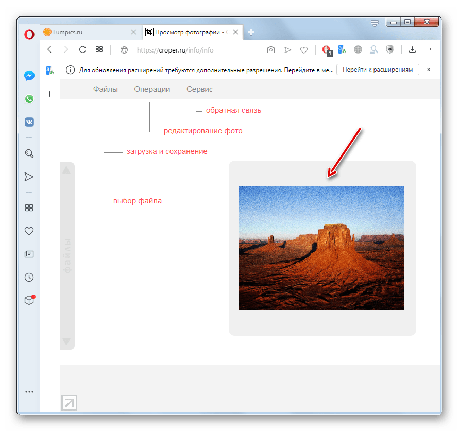The width and height of the screenshot is (459, 432).
Task: Open the Opera main menu logo
Action: coord(29,34)
